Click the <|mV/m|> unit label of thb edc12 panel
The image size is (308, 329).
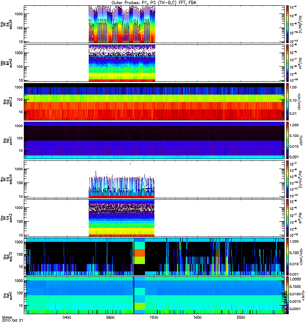[299, 102]
